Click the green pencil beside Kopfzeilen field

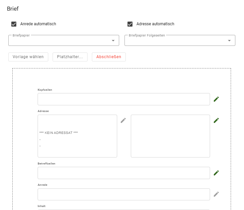point(216,99)
